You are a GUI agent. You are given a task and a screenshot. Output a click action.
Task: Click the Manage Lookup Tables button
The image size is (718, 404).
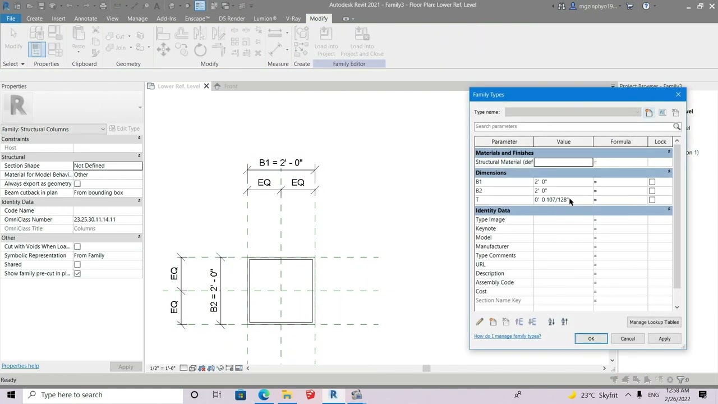(x=653, y=322)
